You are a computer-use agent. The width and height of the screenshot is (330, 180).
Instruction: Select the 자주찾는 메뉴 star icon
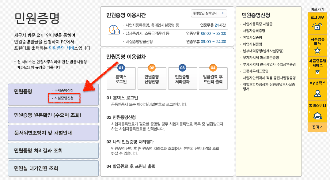point(318,51)
